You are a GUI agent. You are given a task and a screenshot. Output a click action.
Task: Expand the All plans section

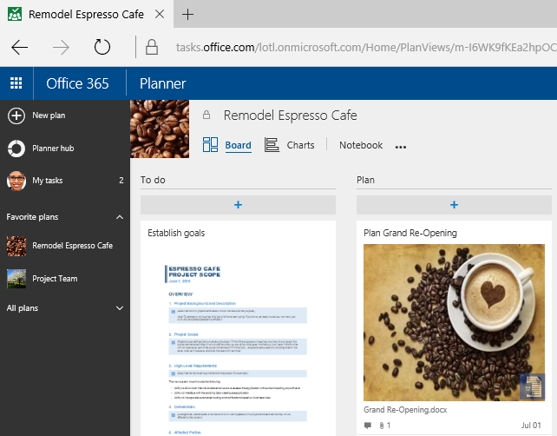(120, 308)
